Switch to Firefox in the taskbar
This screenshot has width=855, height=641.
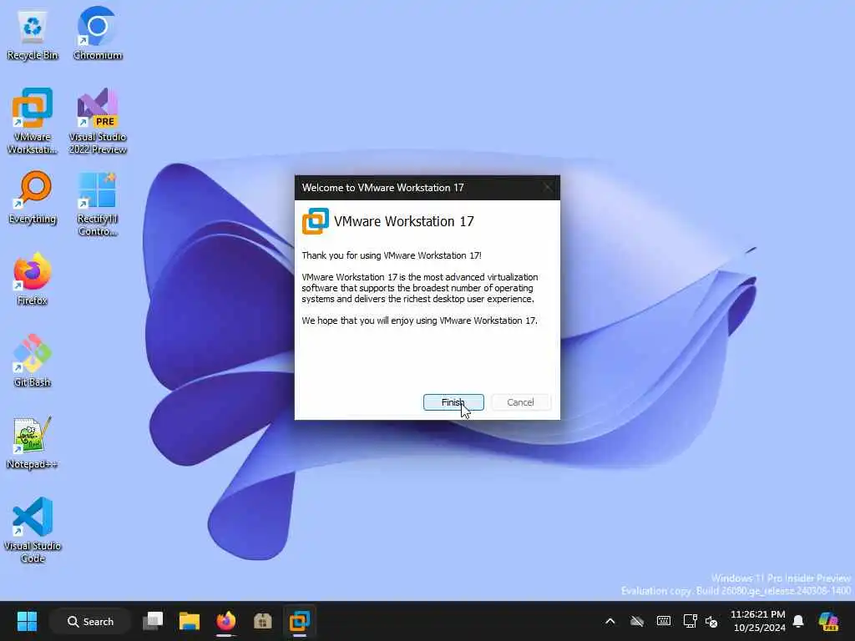[x=225, y=621]
